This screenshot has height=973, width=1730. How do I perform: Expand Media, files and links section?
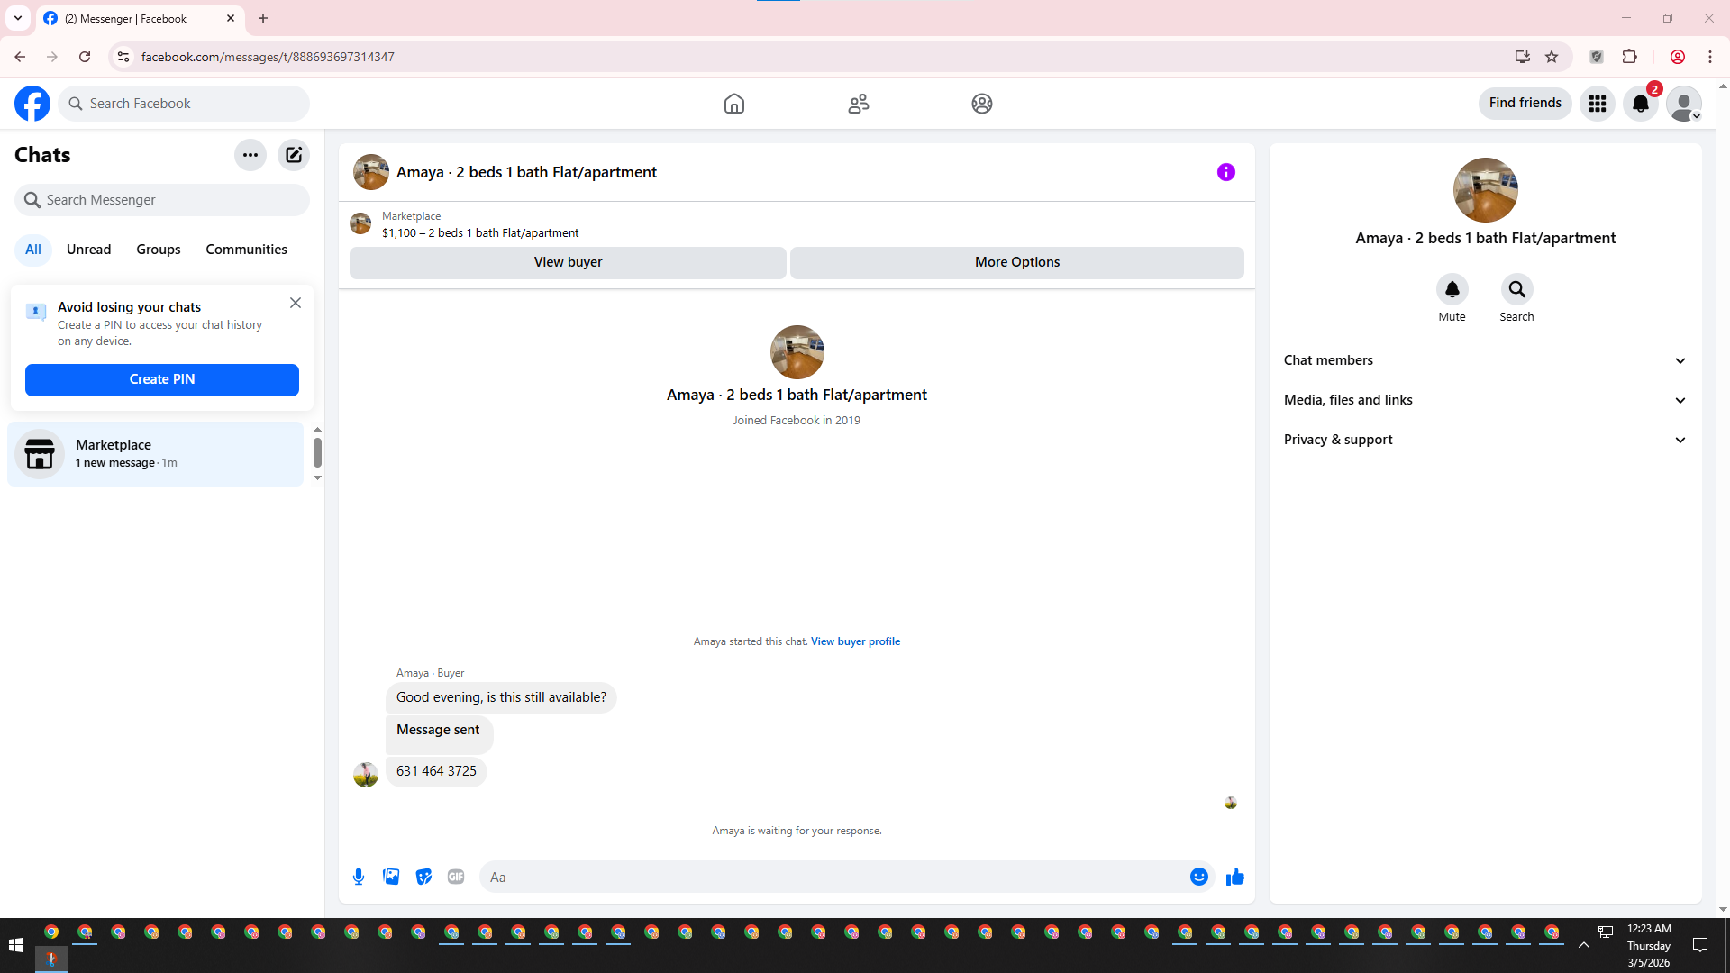tap(1485, 400)
